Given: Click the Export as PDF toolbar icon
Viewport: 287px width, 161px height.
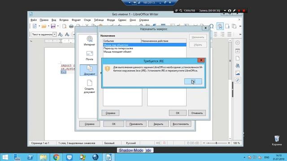Looking at the screenshot, I should click(64, 26).
